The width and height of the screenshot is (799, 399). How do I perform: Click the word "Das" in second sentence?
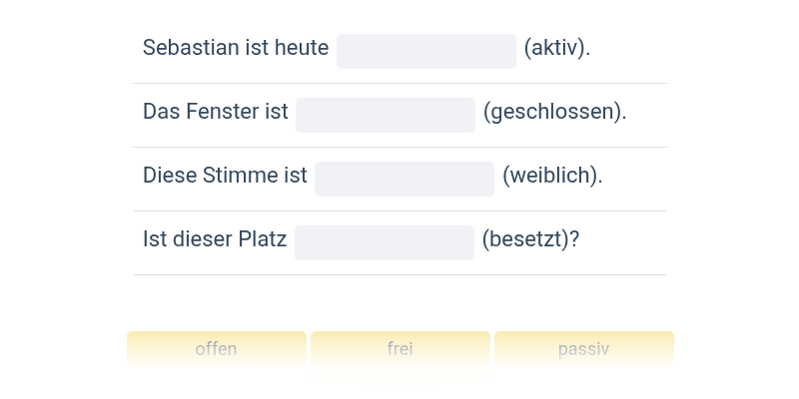click(159, 112)
